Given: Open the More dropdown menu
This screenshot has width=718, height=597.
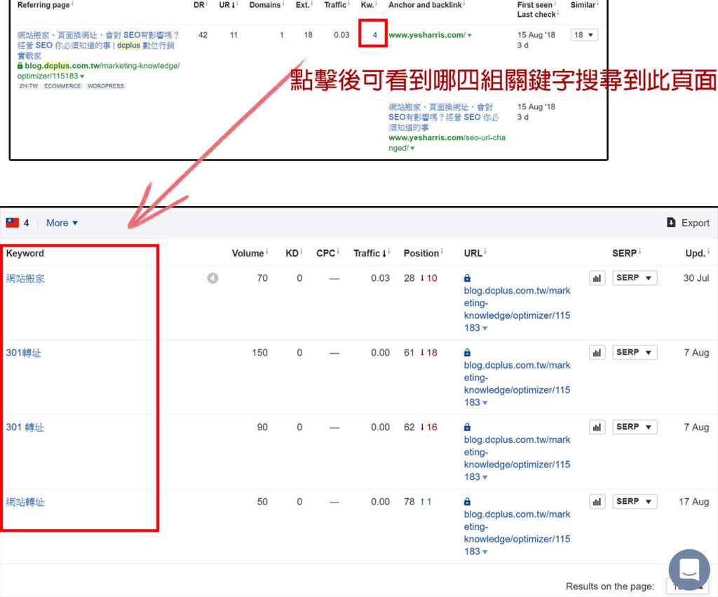Looking at the screenshot, I should (x=62, y=223).
